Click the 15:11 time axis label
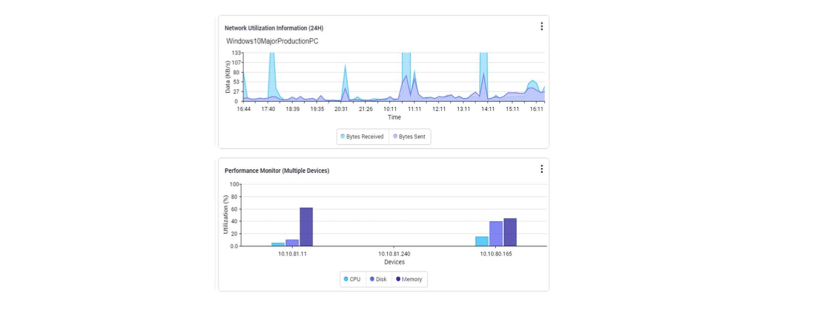 (512, 109)
